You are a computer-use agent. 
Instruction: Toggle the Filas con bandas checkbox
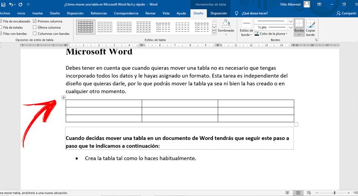(1, 34)
